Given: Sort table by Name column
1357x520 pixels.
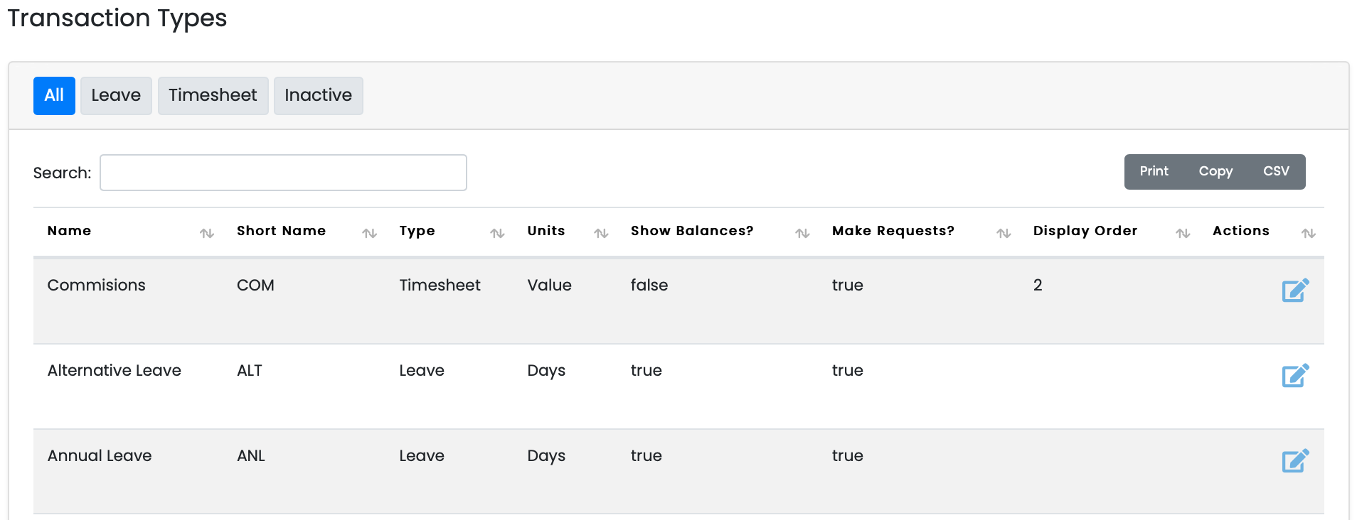Looking at the screenshot, I should coord(69,231).
